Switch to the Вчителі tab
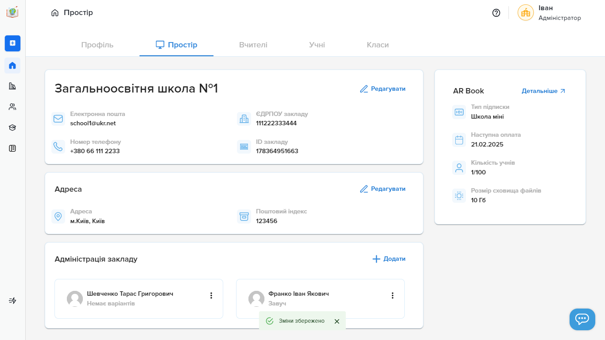605x340 pixels. [x=253, y=45]
